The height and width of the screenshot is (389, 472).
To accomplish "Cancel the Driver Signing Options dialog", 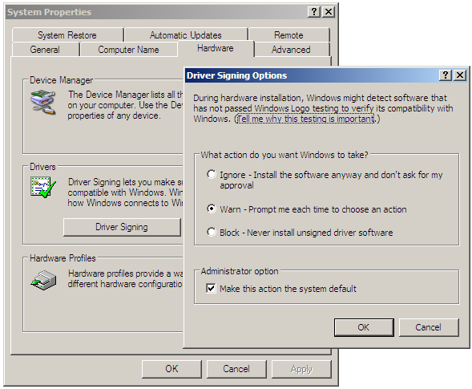I will click(429, 327).
